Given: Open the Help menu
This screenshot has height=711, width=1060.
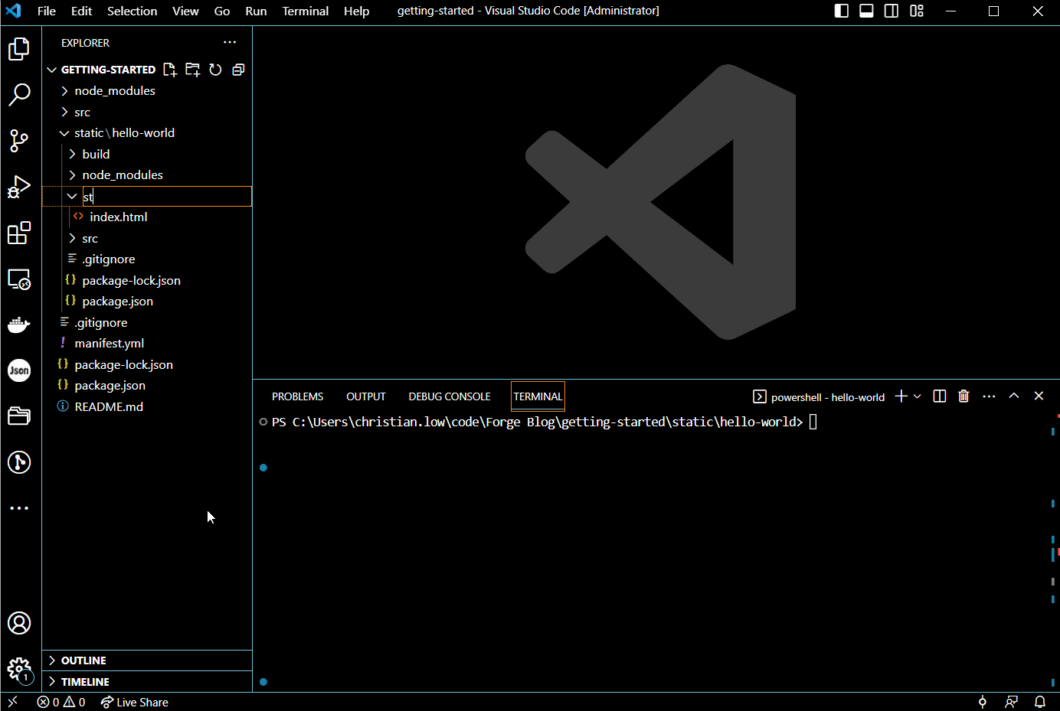Looking at the screenshot, I should tap(356, 11).
